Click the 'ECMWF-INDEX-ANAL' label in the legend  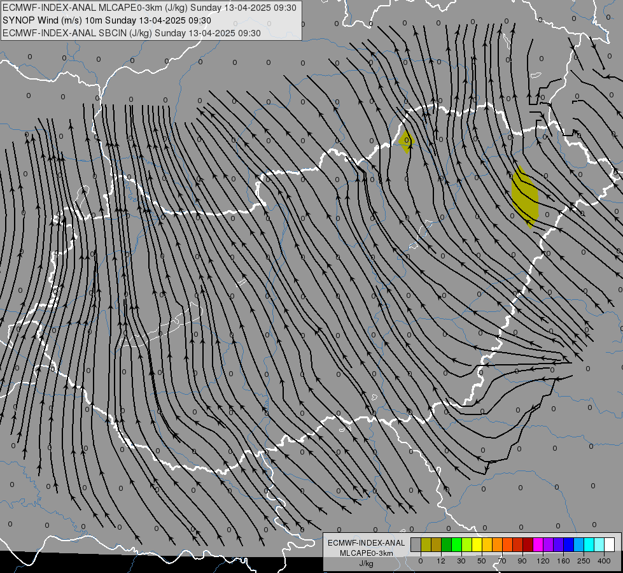click(366, 543)
